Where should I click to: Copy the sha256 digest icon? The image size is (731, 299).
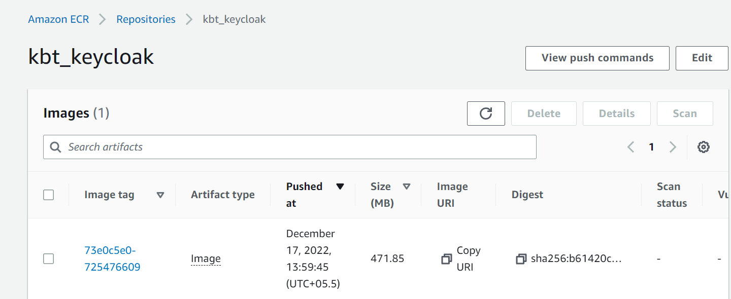(521, 259)
